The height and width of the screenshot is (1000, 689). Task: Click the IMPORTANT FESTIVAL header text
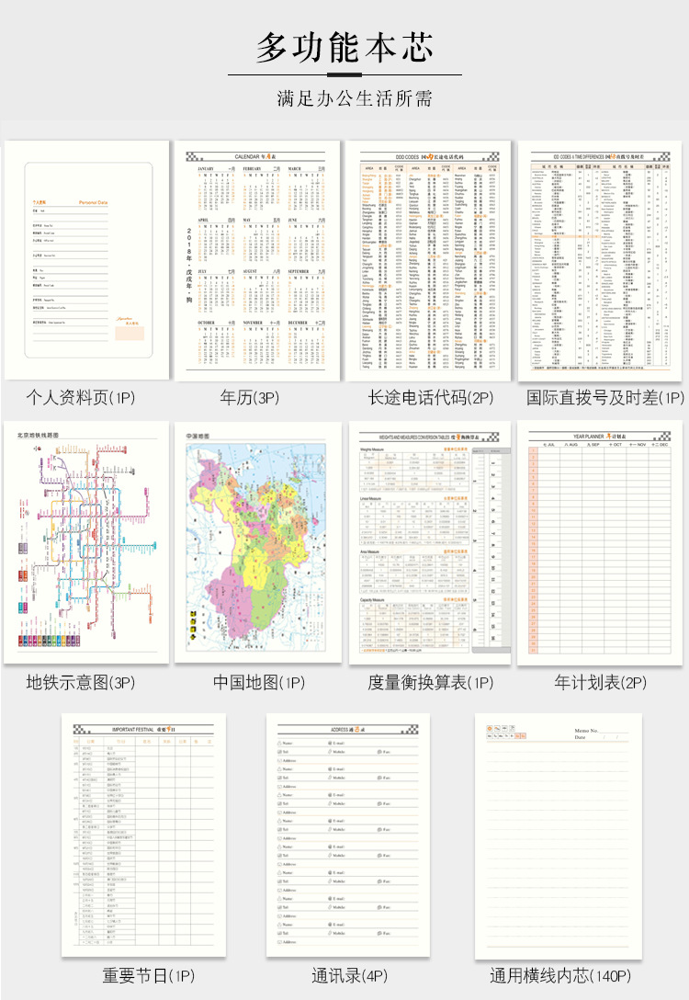point(143,729)
